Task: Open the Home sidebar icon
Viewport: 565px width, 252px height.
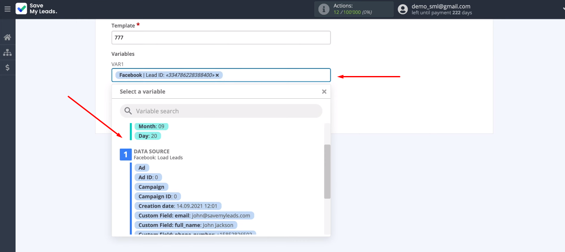Action: point(7,37)
